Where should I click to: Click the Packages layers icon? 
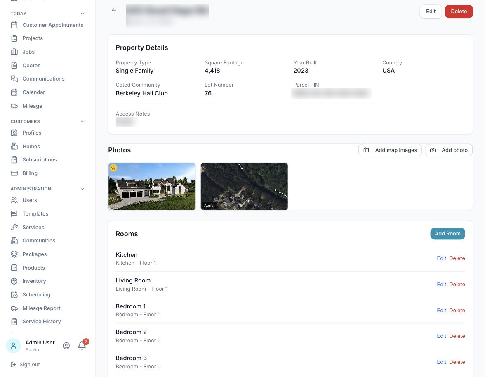click(x=14, y=254)
